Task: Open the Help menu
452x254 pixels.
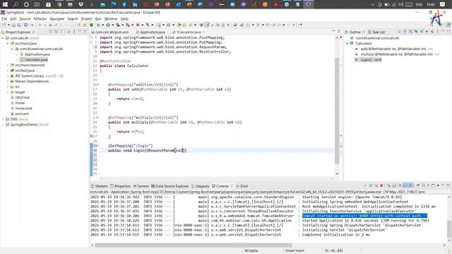Action: click(x=124, y=19)
